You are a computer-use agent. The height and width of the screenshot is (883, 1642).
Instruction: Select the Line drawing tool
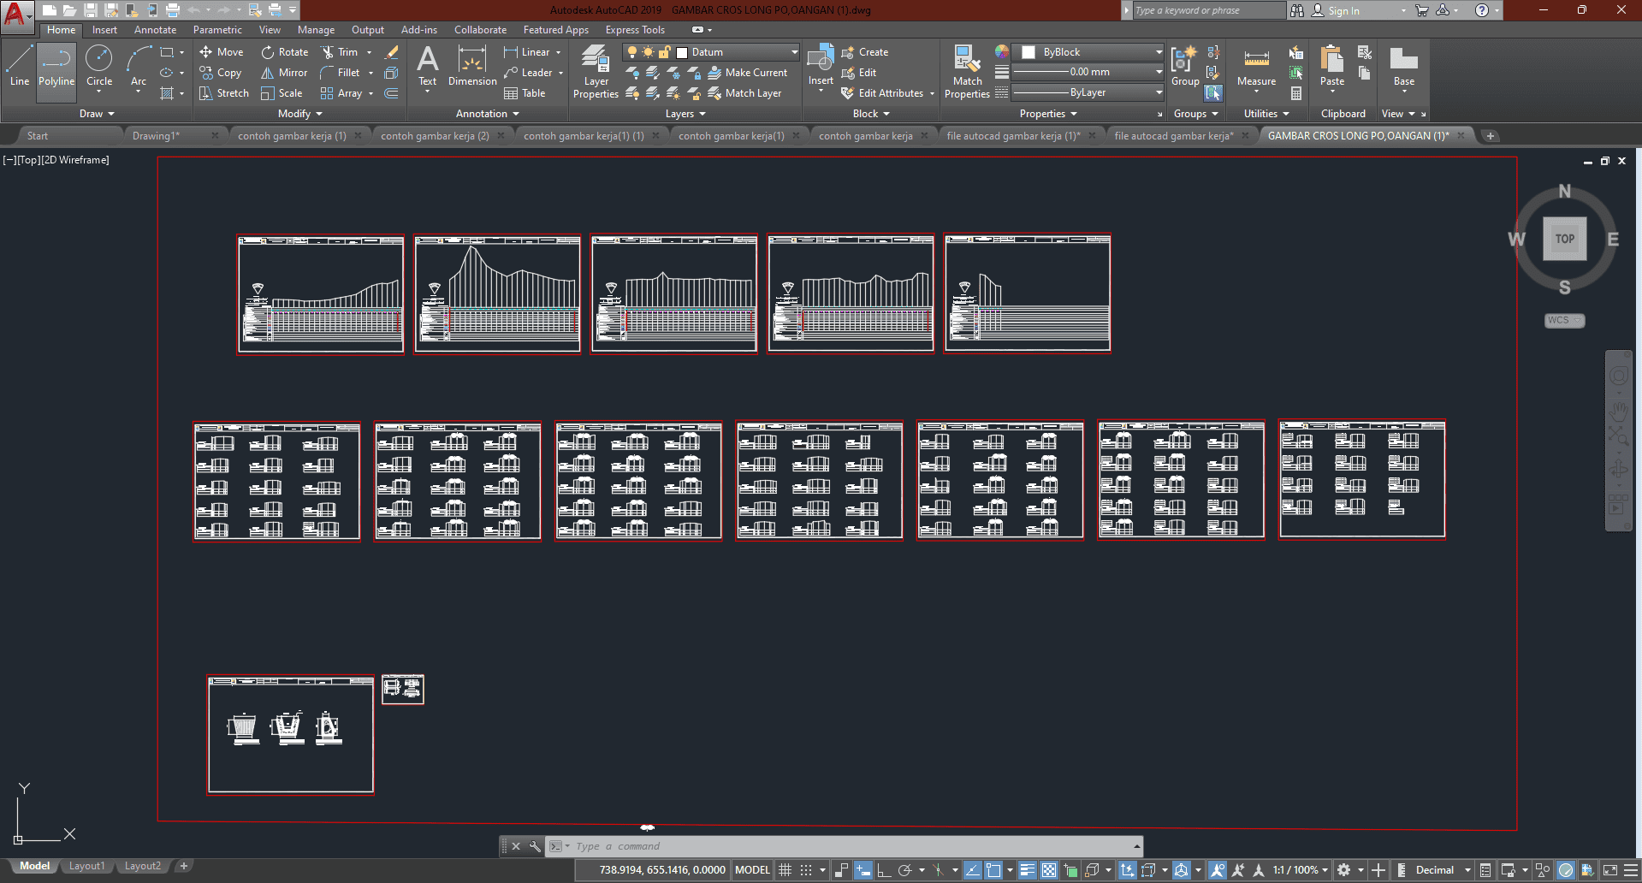pyautogui.click(x=20, y=67)
